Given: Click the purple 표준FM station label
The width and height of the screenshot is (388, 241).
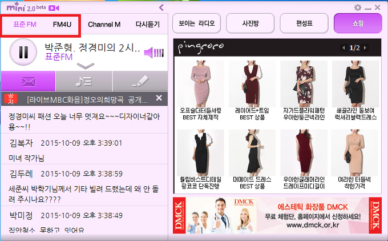Looking at the screenshot, I should (x=59, y=57).
